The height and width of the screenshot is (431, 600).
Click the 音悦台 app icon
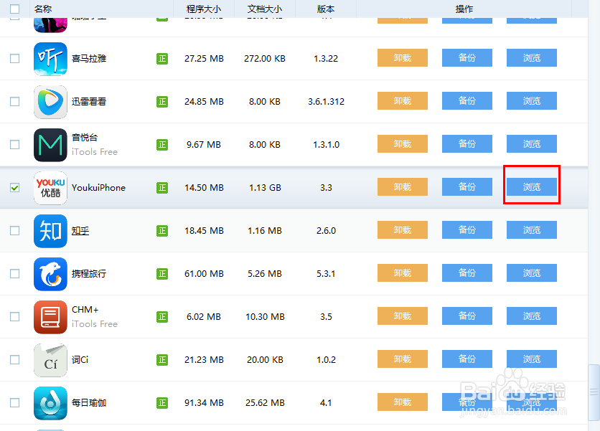(x=50, y=145)
